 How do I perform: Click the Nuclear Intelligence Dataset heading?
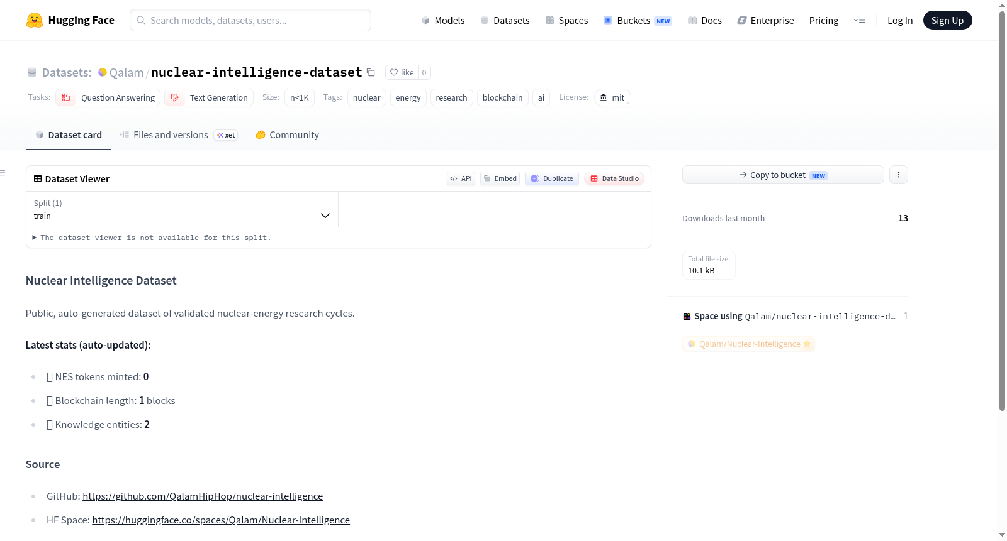tap(101, 280)
